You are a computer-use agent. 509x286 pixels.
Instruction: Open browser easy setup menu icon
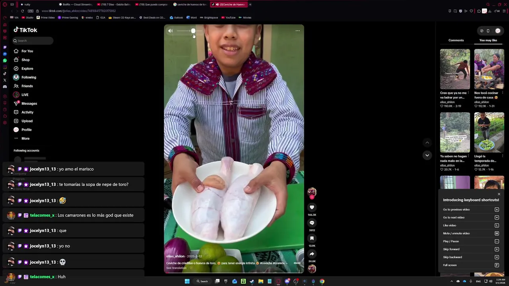tap(503, 11)
